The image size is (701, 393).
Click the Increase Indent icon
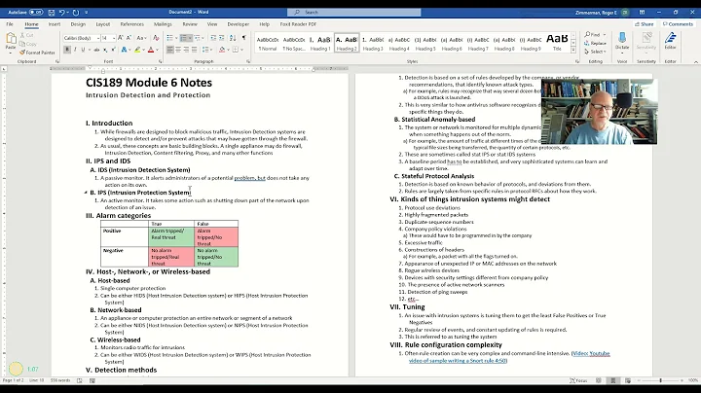coord(222,38)
